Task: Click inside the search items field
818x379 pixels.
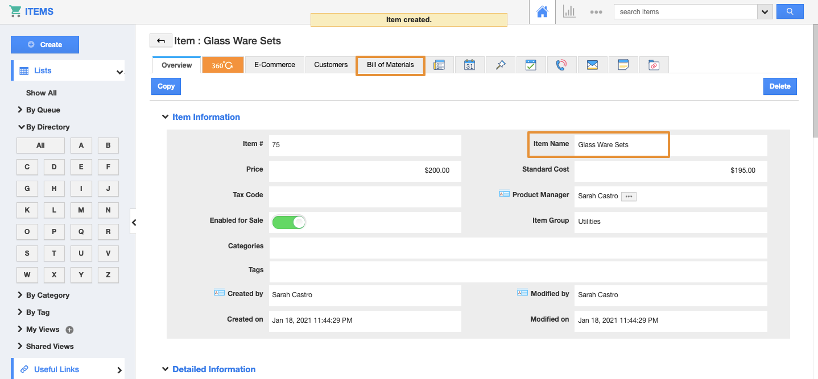Action: click(x=685, y=12)
